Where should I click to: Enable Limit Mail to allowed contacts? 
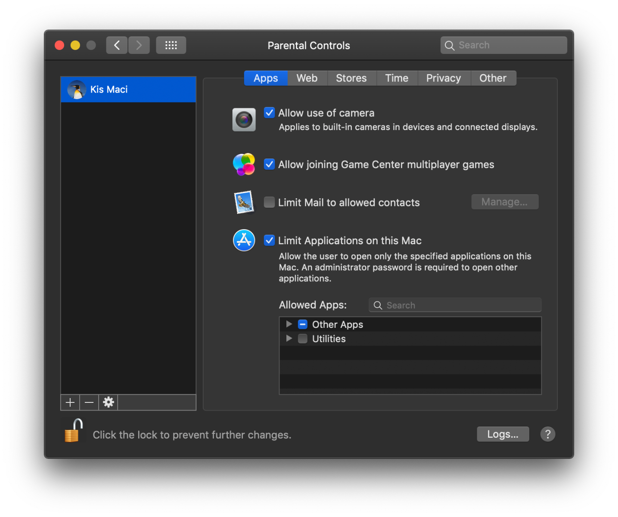pyautogui.click(x=269, y=202)
